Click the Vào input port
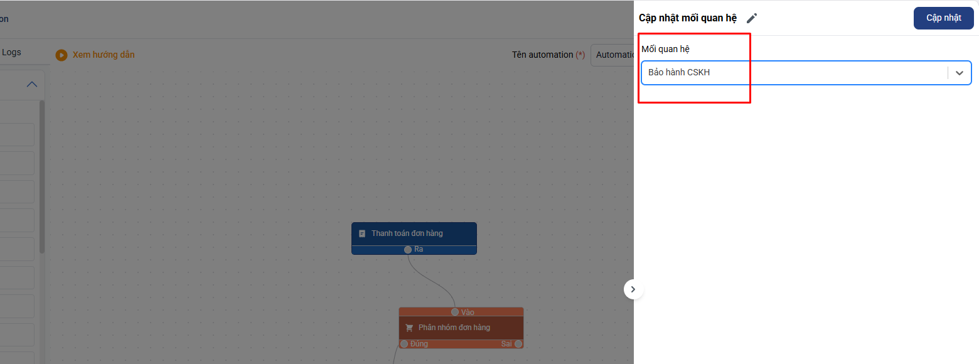Screen dimensions: 979x364 point(455,312)
